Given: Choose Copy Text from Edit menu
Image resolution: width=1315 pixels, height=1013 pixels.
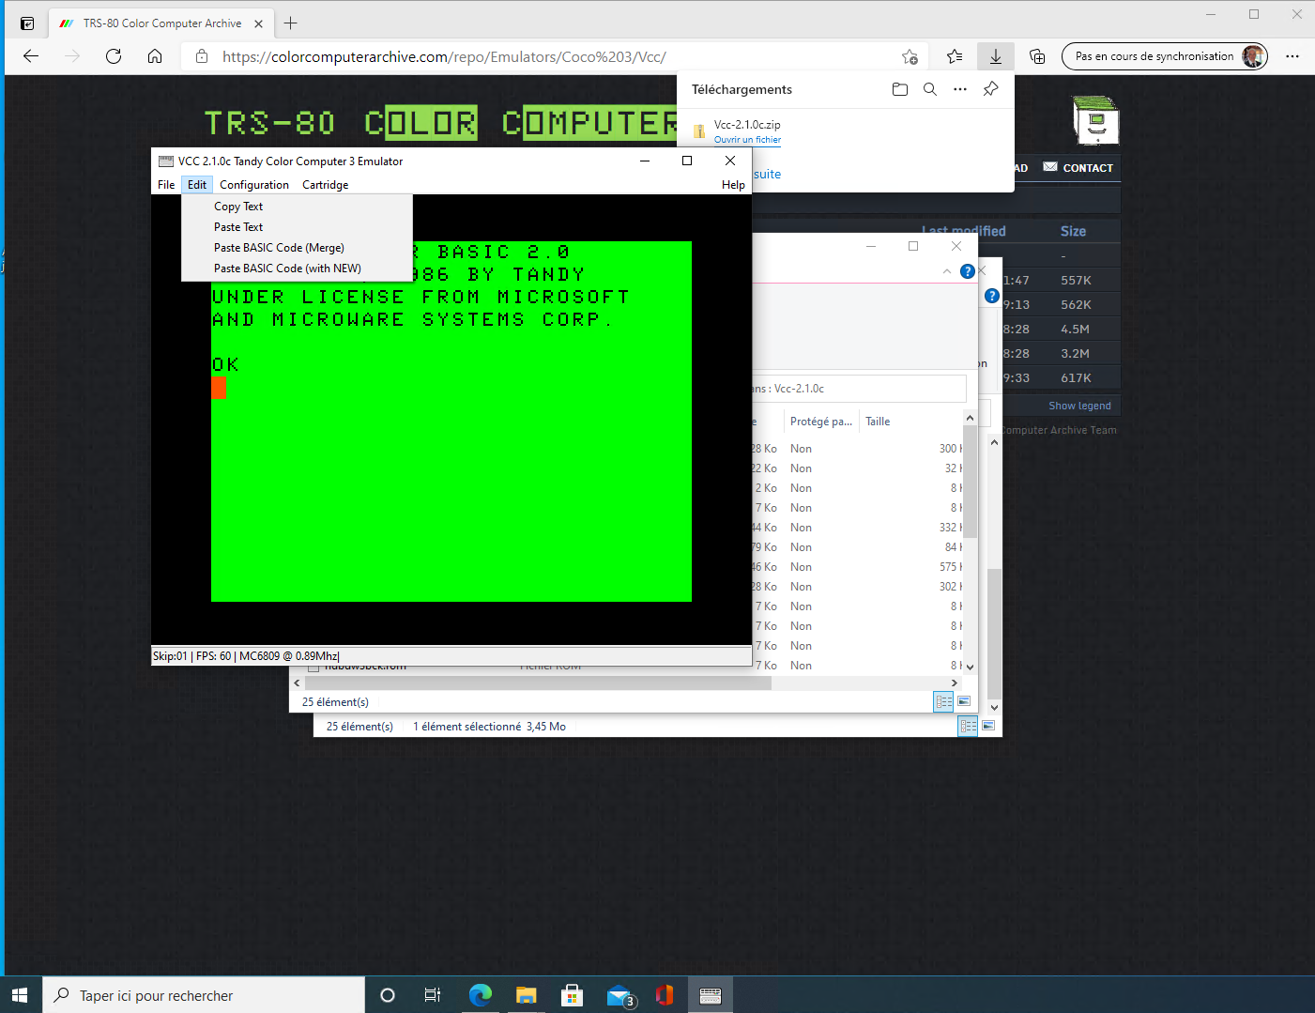Looking at the screenshot, I should coord(238,207).
